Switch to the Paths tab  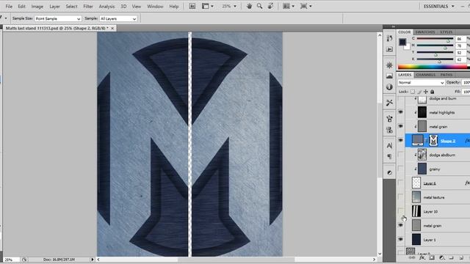click(x=446, y=75)
